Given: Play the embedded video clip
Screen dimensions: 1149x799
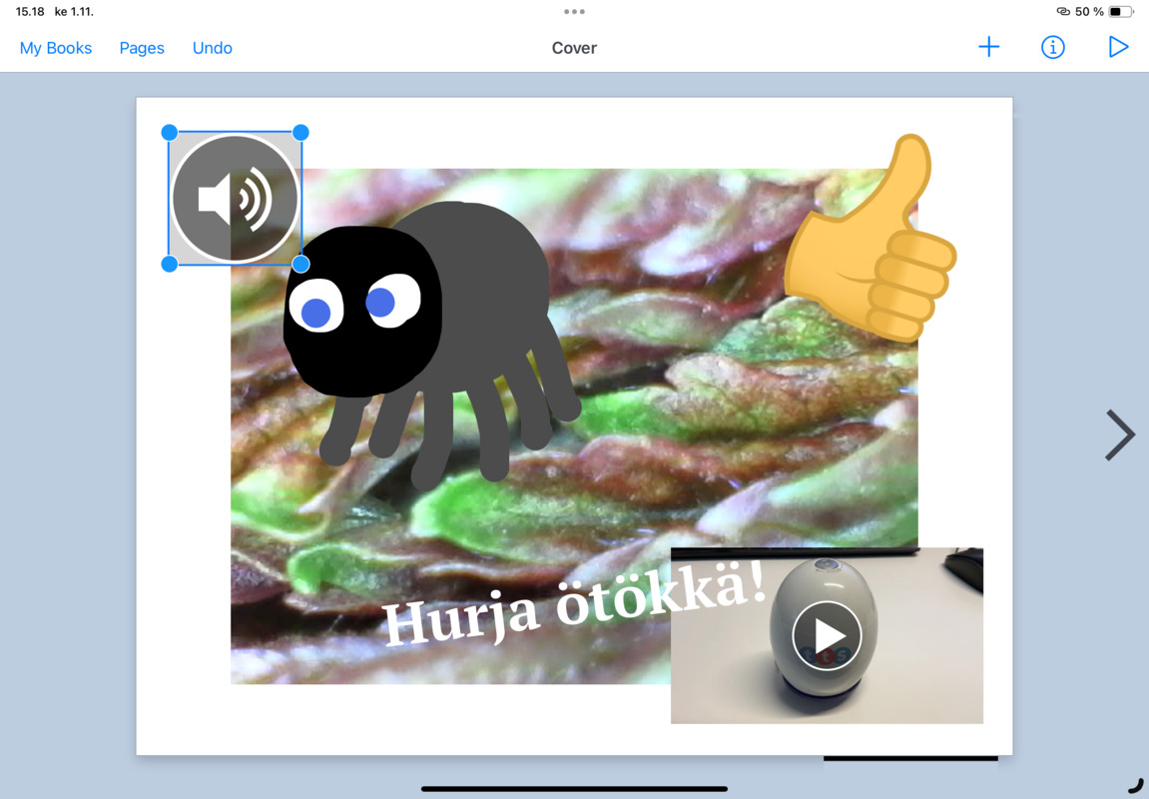Looking at the screenshot, I should (827, 635).
